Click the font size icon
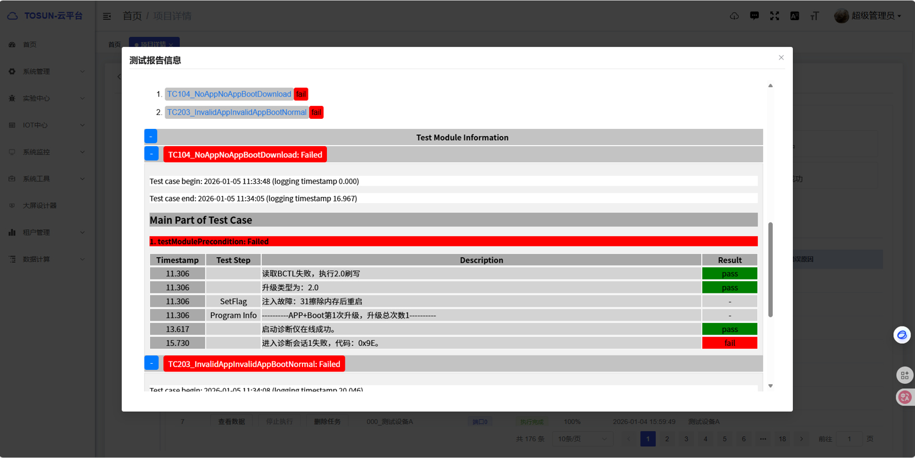Image resolution: width=915 pixels, height=458 pixels. click(815, 16)
